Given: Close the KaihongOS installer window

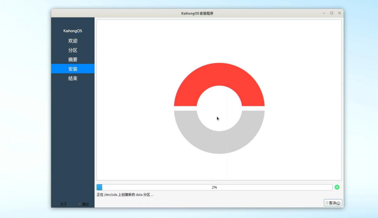Looking at the screenshot, I should pyautogui.click(x=340, y=13).
